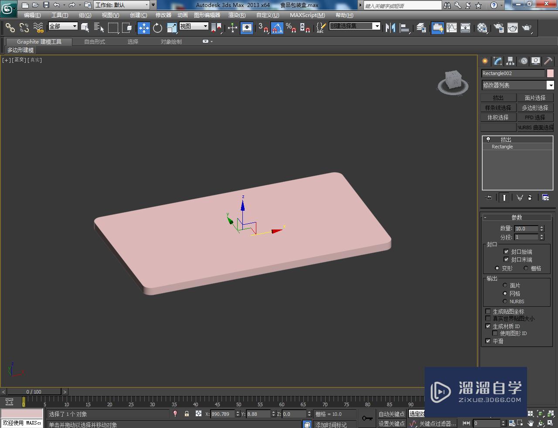Select the Link tool in main toolbar
The width and height of the screenshot is (558, 428).
pyautogui.click(x=10, y=28)
